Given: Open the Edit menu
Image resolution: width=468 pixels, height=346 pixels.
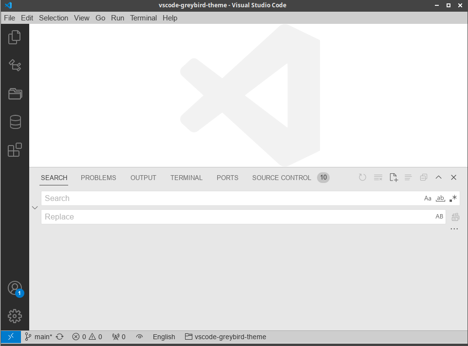Looking at the screenshot, I should pos(27,18).
